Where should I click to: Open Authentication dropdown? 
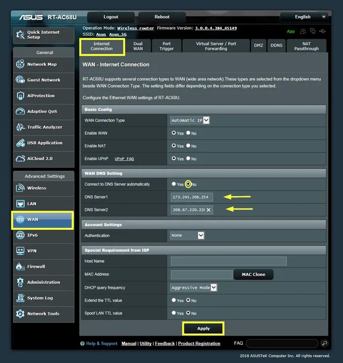187,235
